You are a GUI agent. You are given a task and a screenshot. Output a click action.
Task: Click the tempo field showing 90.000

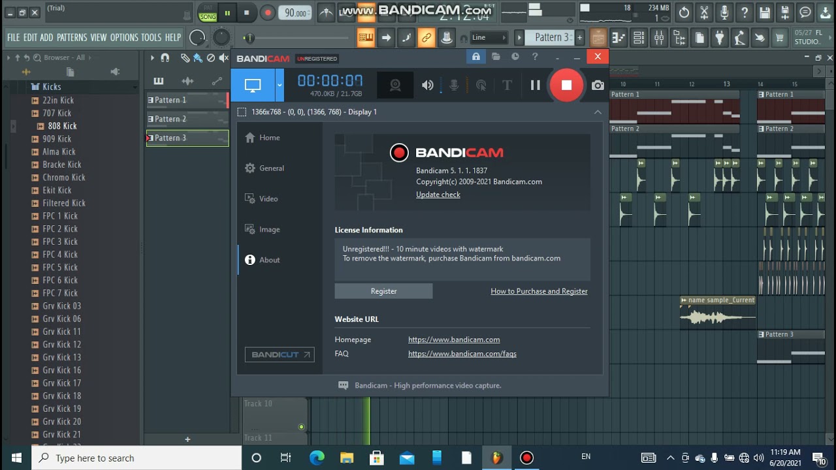click(295, 12)
